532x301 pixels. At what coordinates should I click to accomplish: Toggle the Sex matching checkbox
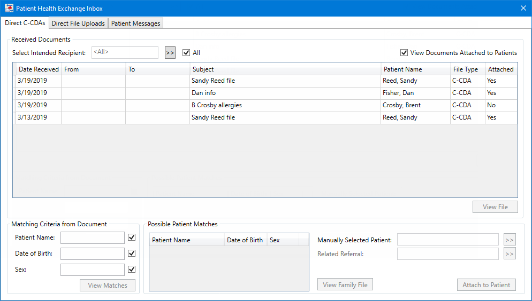[x=132, y=269]
